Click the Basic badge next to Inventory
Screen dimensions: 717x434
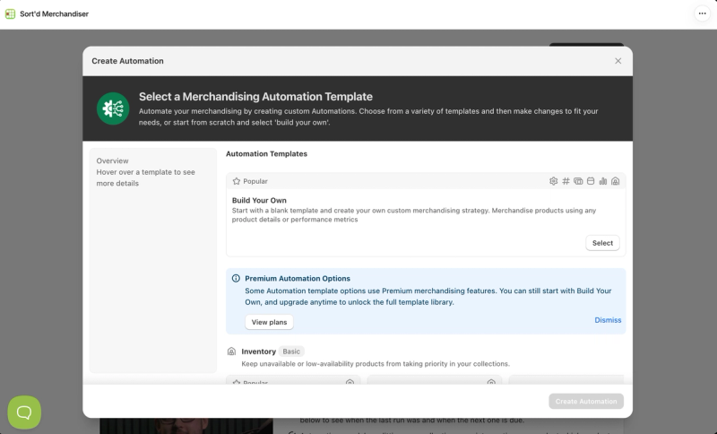(291, 352)
